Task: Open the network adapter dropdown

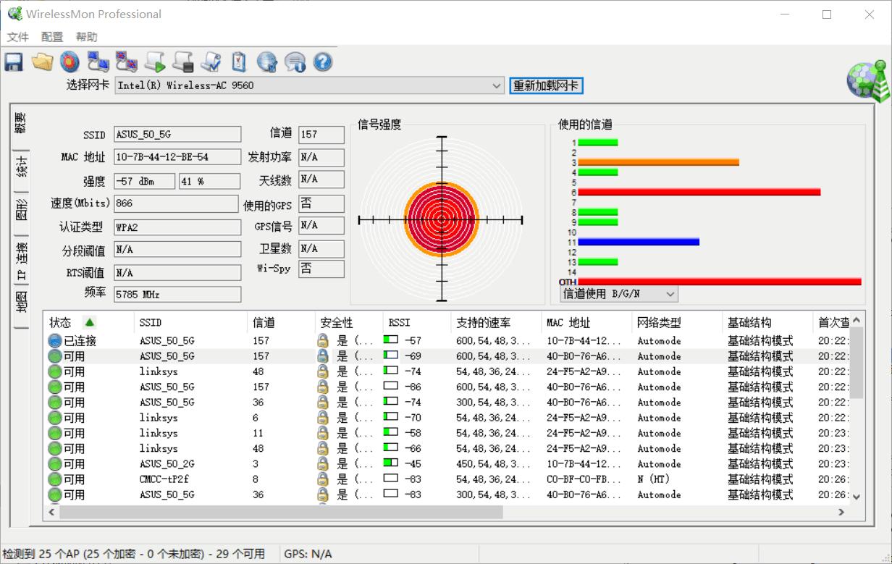Action: coord(497,85)
